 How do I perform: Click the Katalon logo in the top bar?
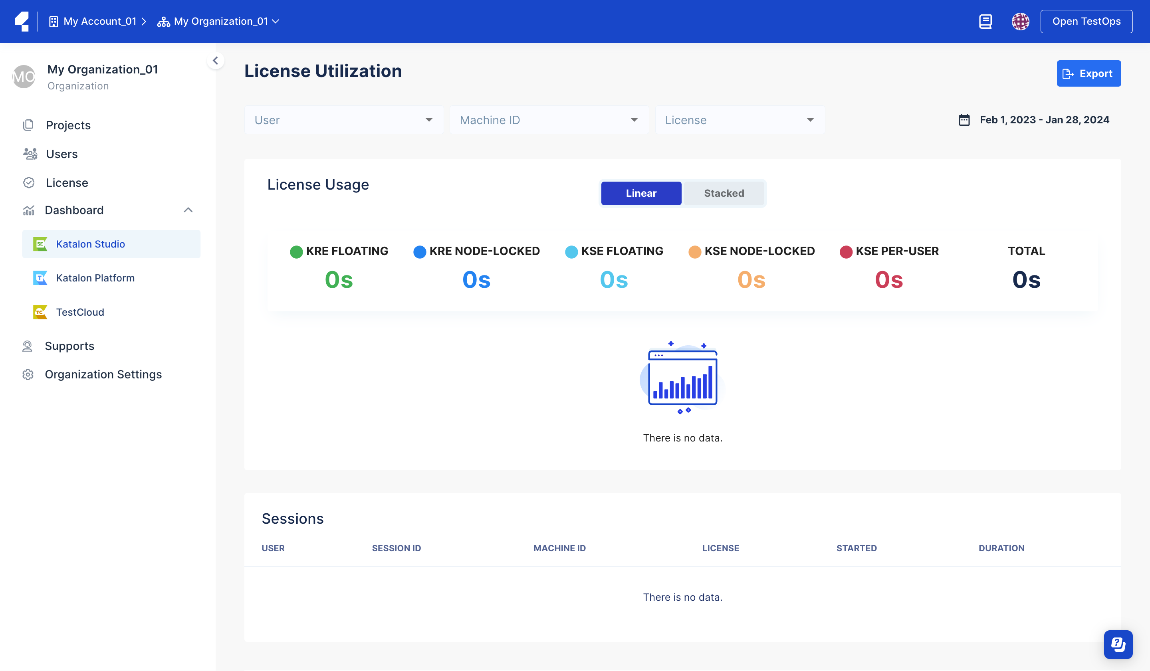[x=22, y=21]
